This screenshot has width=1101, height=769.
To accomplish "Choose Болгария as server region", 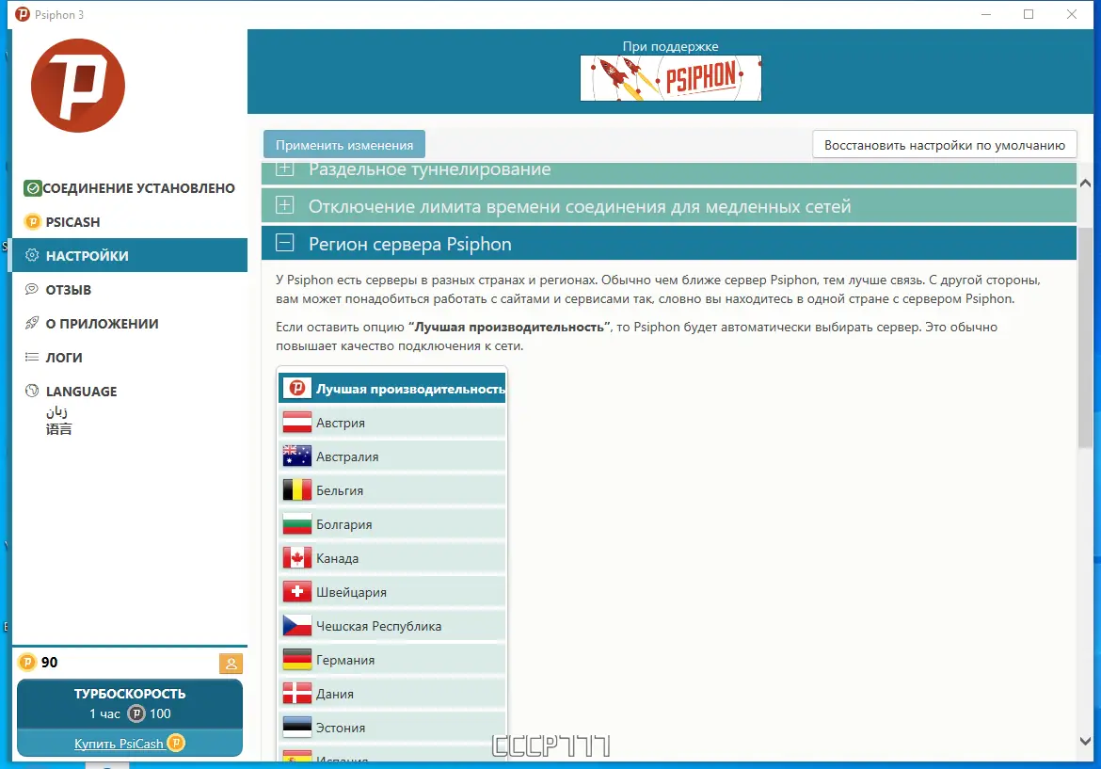I will pyautogui.click(x=392, y=524).
